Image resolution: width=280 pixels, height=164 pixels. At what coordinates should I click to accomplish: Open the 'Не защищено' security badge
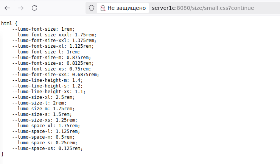point(123,8)
